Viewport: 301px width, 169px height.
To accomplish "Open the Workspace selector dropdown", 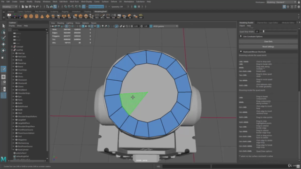I will 281,2.
